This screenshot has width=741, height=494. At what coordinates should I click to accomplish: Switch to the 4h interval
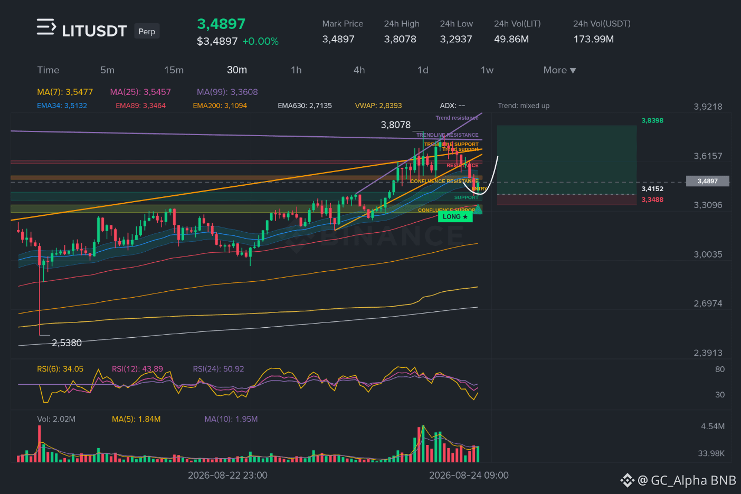click(x=359, y=70)
